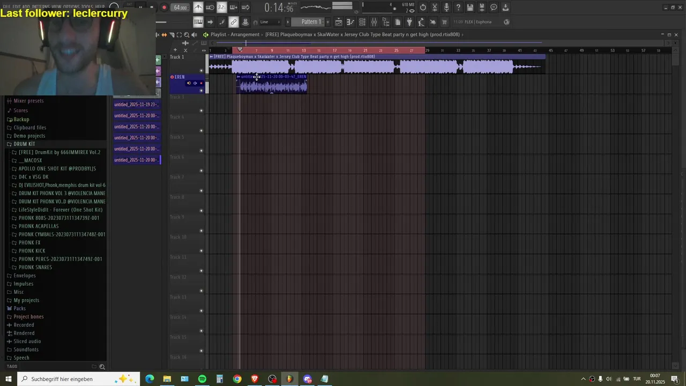Open the D4C x VSG DK folder
This screenshot has height=386, width=686.
(33, 177)
